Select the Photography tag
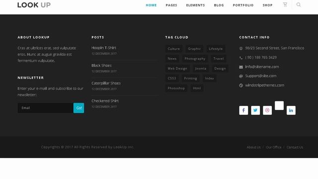Image resolution: width=318 pixels, height=179 pixels. pos(195,59)
